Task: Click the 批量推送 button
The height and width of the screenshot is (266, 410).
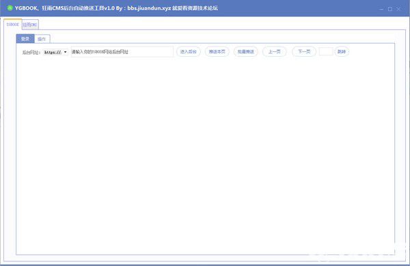Action: pos(246,51)
